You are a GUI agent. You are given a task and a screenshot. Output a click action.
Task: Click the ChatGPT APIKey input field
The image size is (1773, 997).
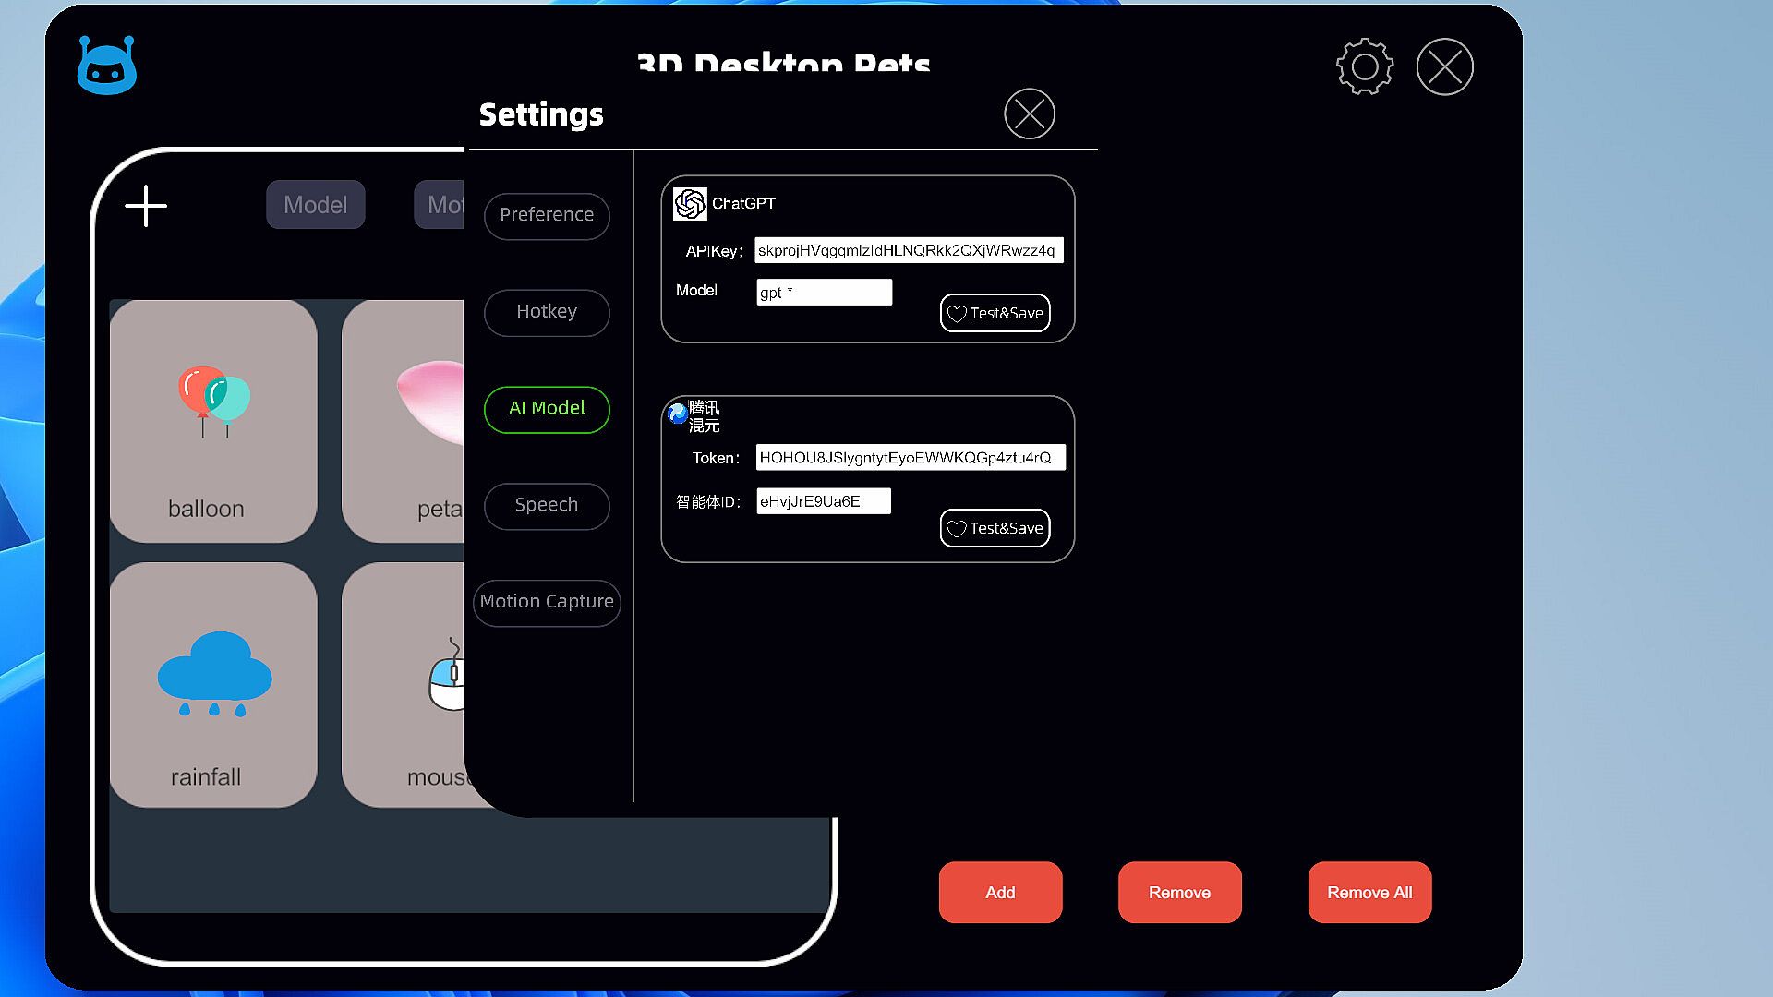point(908,250)
